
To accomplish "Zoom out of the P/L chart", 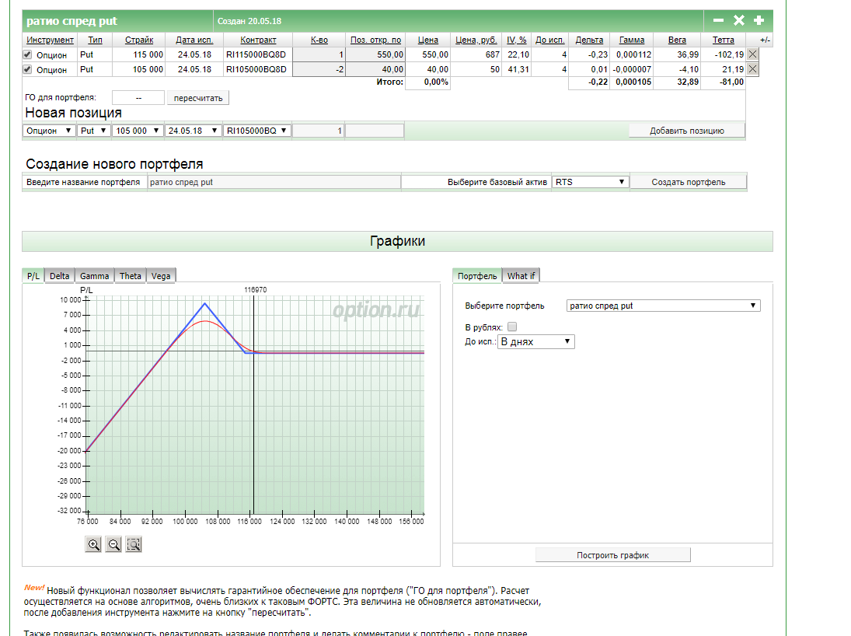I will coord(113,544).
